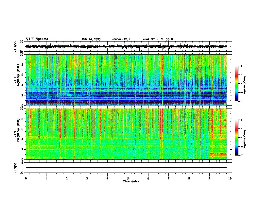
Task: Click the ch.1 "Frequency (kHz)" axis label
Action: (18, 76)
